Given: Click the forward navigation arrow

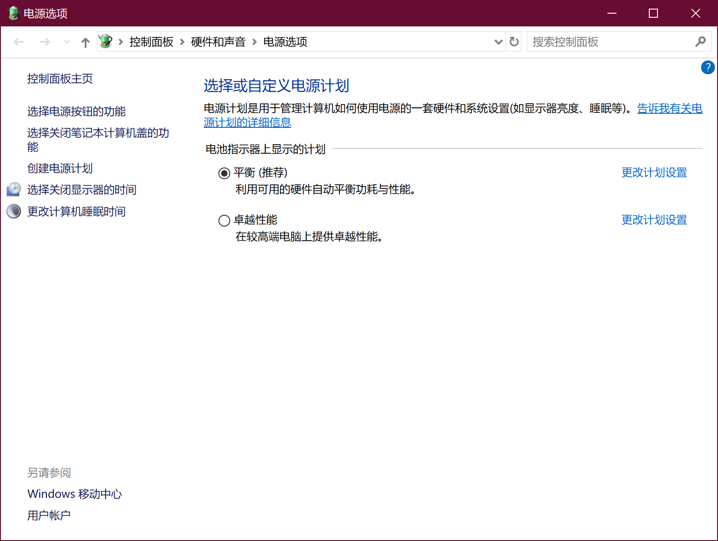Looking at the screenshot, I should (45, 42).
